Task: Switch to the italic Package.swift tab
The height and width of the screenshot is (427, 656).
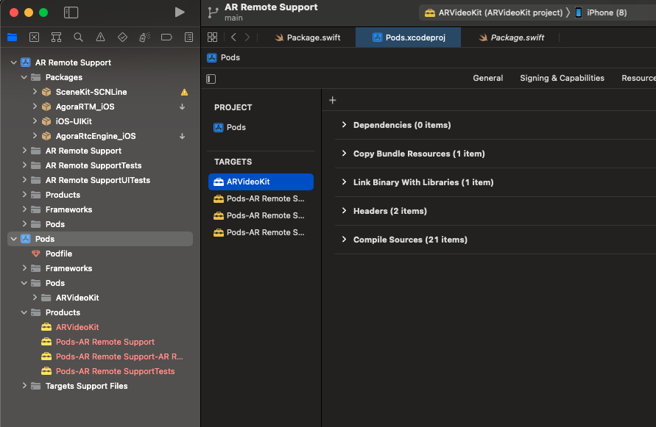Action: 511,37
